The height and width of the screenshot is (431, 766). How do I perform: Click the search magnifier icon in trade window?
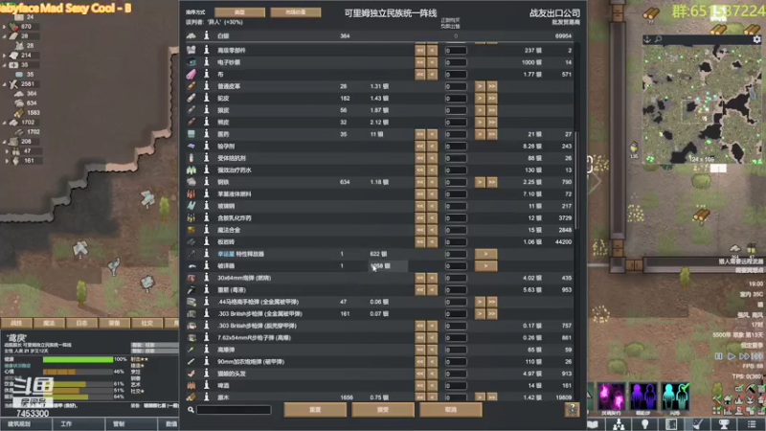(191, 410)
